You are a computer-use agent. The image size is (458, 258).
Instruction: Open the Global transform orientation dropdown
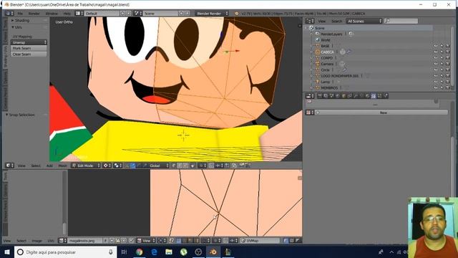[x=159, y=166]
